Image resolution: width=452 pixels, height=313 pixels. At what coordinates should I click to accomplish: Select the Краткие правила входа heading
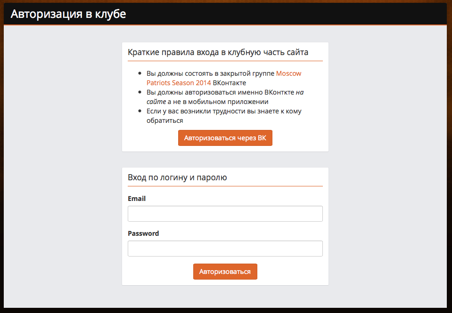point(218,52)
